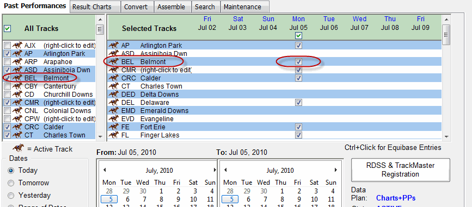Click horse icon of CMR in Selected Tracks
Screen dimensions: 472x207
click(113, 70)
